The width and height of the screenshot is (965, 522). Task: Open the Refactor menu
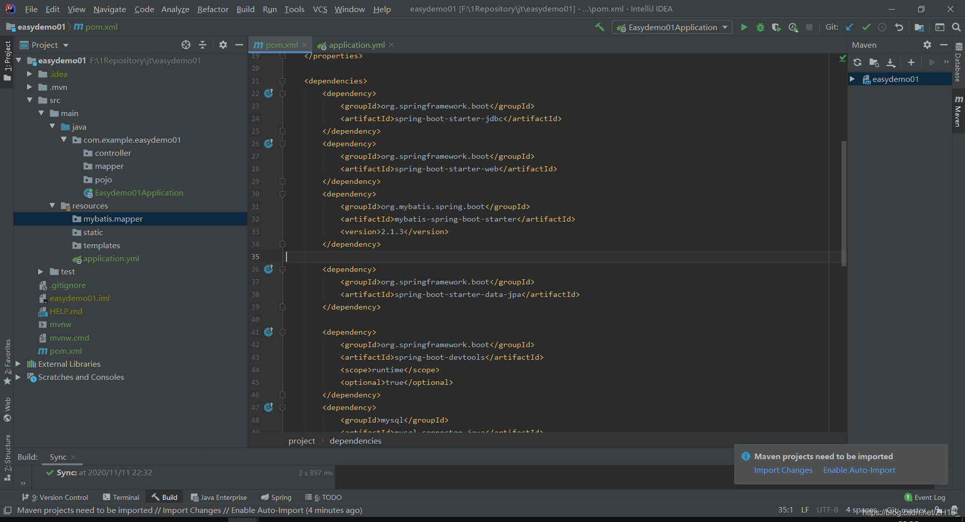[x=213, y=9]
